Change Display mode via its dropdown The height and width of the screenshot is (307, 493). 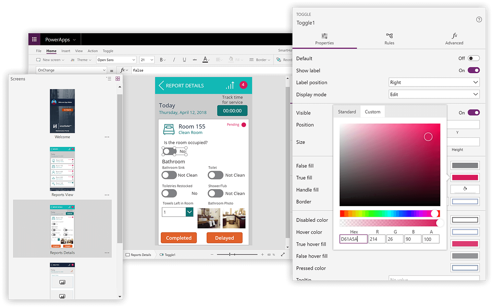click(434, 94)
